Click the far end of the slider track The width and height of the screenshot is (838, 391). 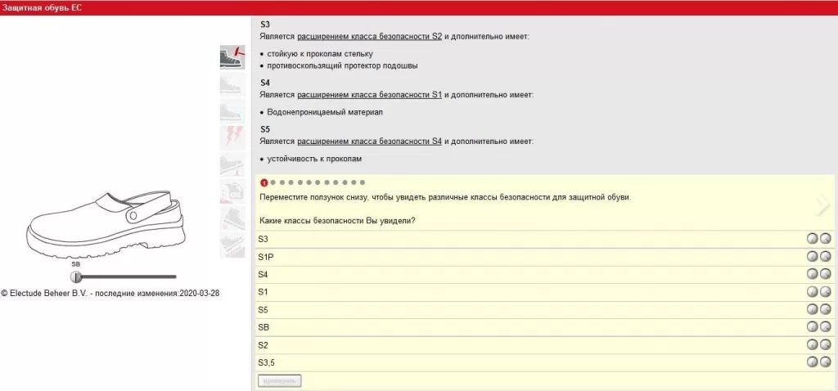pyautogui.click(x=173, y=276)
